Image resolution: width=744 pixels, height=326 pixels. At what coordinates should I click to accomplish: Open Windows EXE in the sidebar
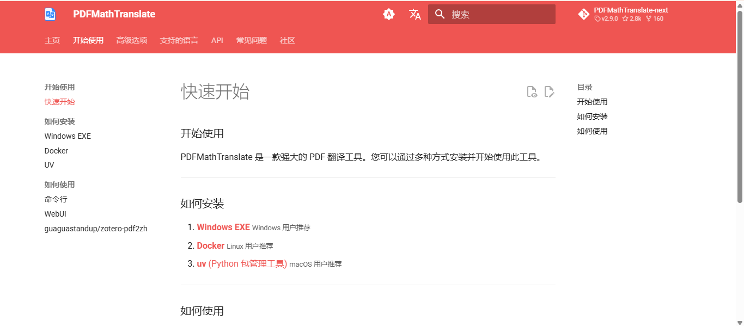[x=68, y=136]
